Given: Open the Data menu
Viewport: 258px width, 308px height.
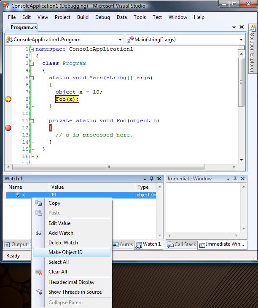Looking at the screenshot, I should [122, 17].
